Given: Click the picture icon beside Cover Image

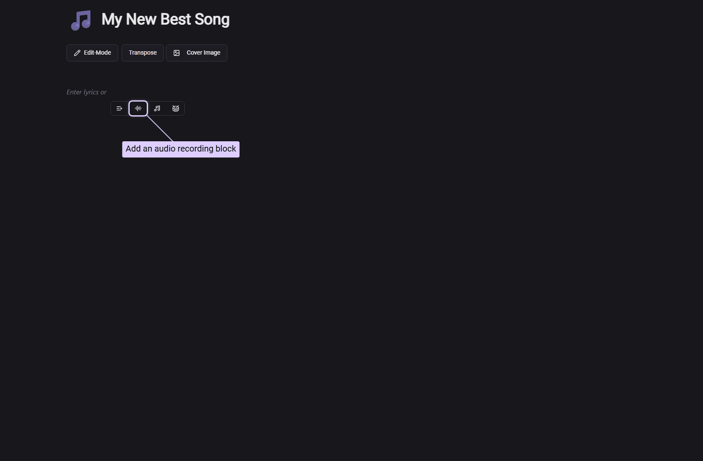Looking at the screenshot, I should pyautogui.click(x=177, y=53).
